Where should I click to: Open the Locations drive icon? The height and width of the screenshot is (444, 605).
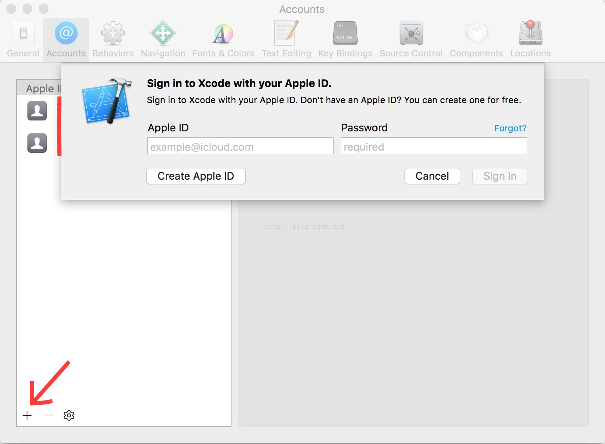pos(530,33)
